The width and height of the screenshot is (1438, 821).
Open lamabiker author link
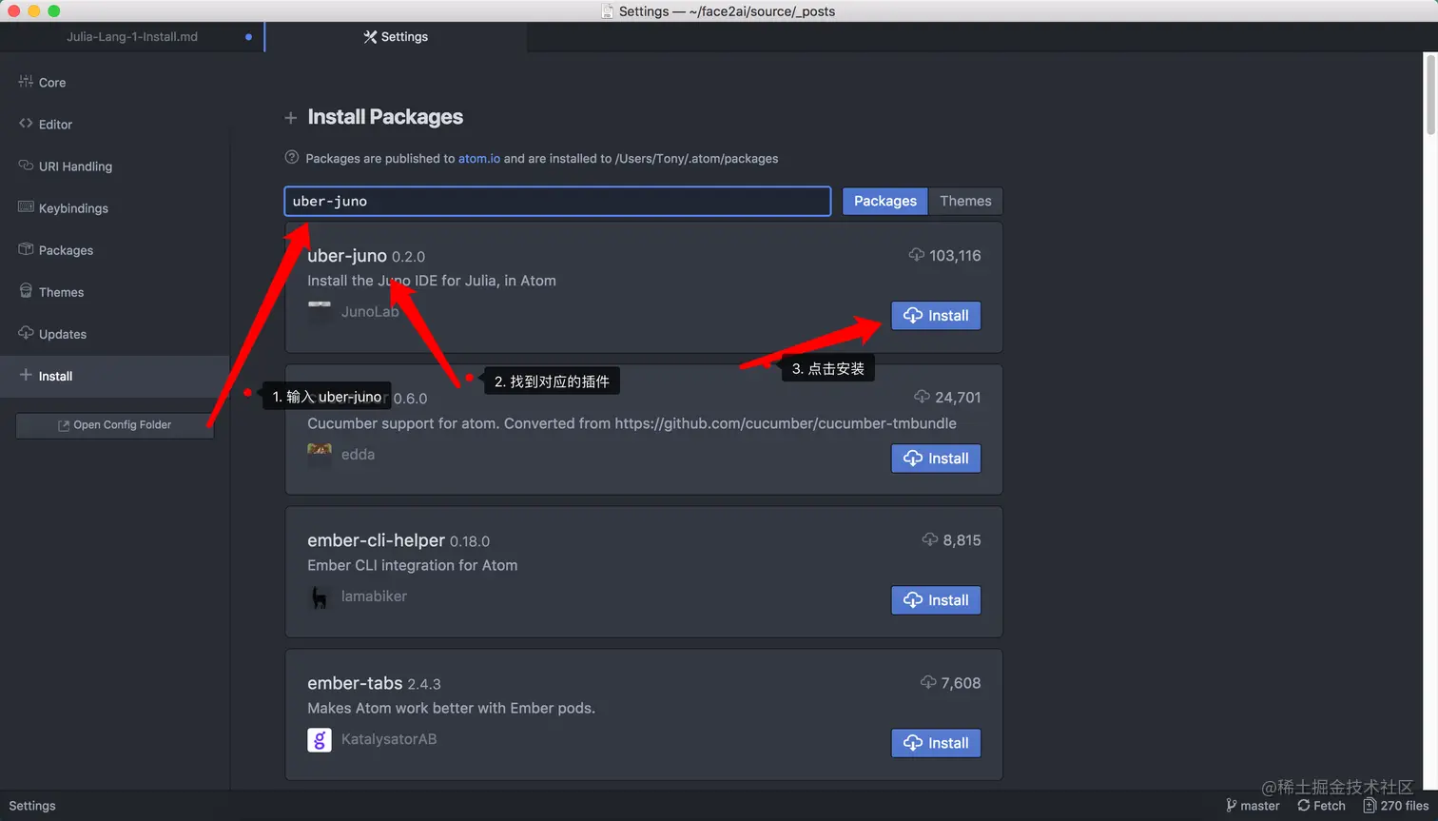(x=374, y=596)
